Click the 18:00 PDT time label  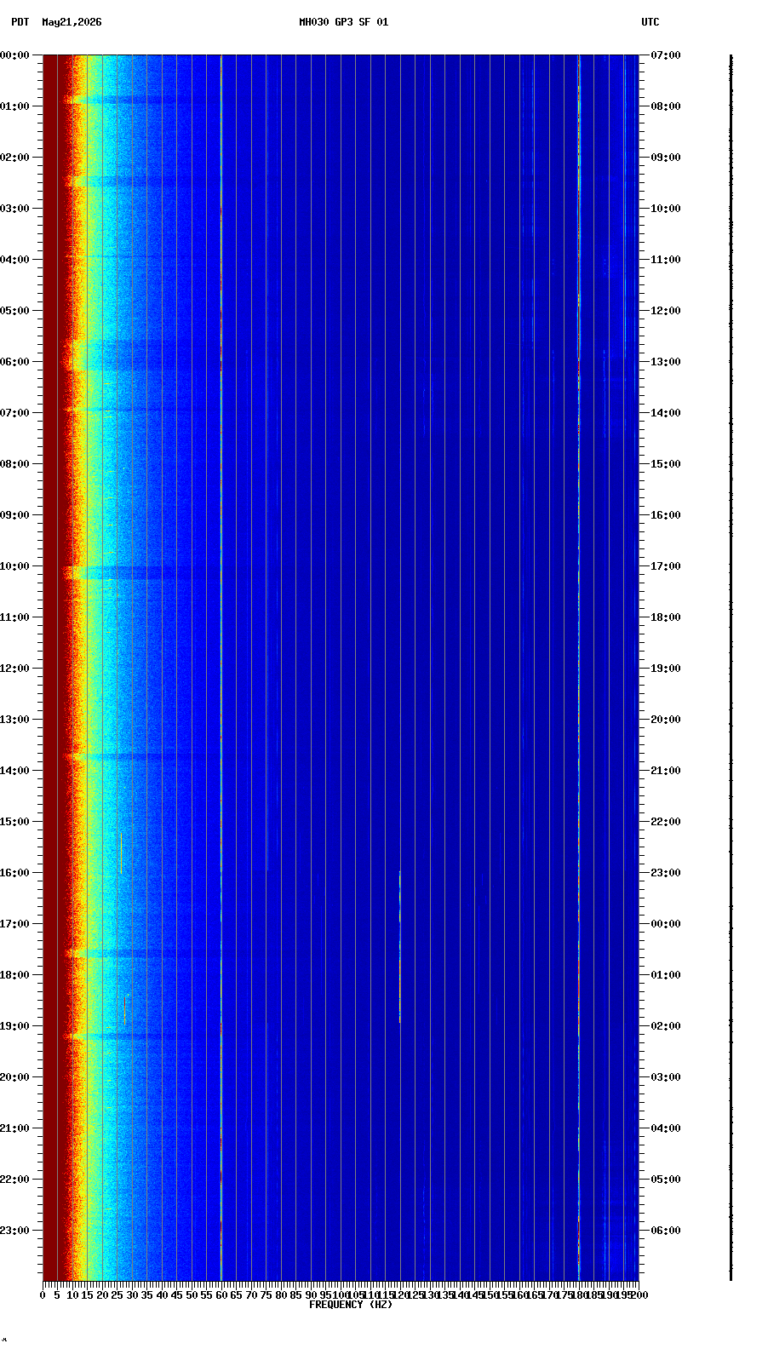(x=14, y=975)
